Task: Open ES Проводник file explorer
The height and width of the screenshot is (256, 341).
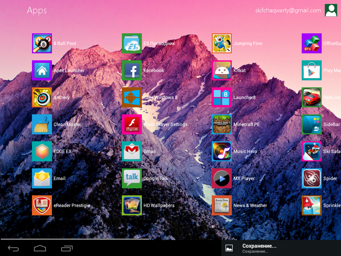Action: pyautogui.click(x=132, y=43)
